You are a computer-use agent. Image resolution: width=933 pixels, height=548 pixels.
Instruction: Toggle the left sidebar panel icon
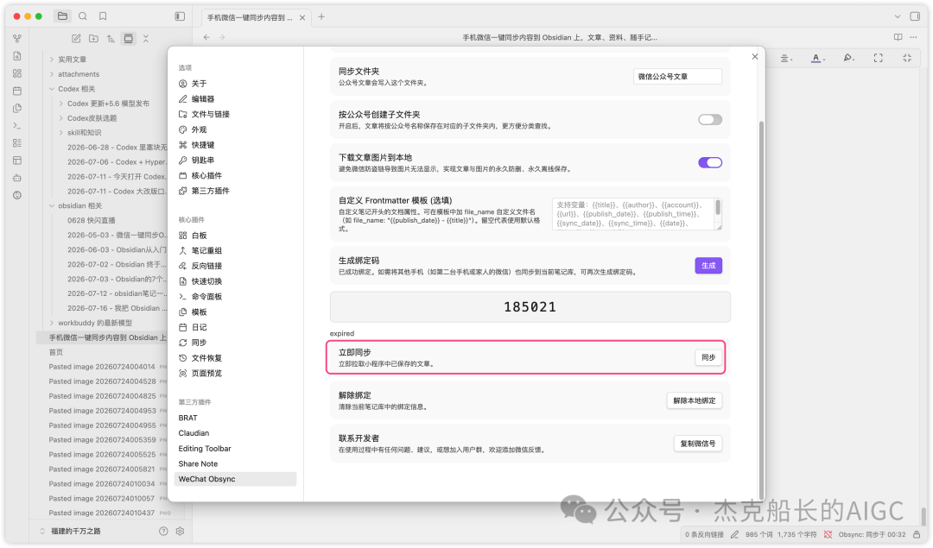(180, 16)
